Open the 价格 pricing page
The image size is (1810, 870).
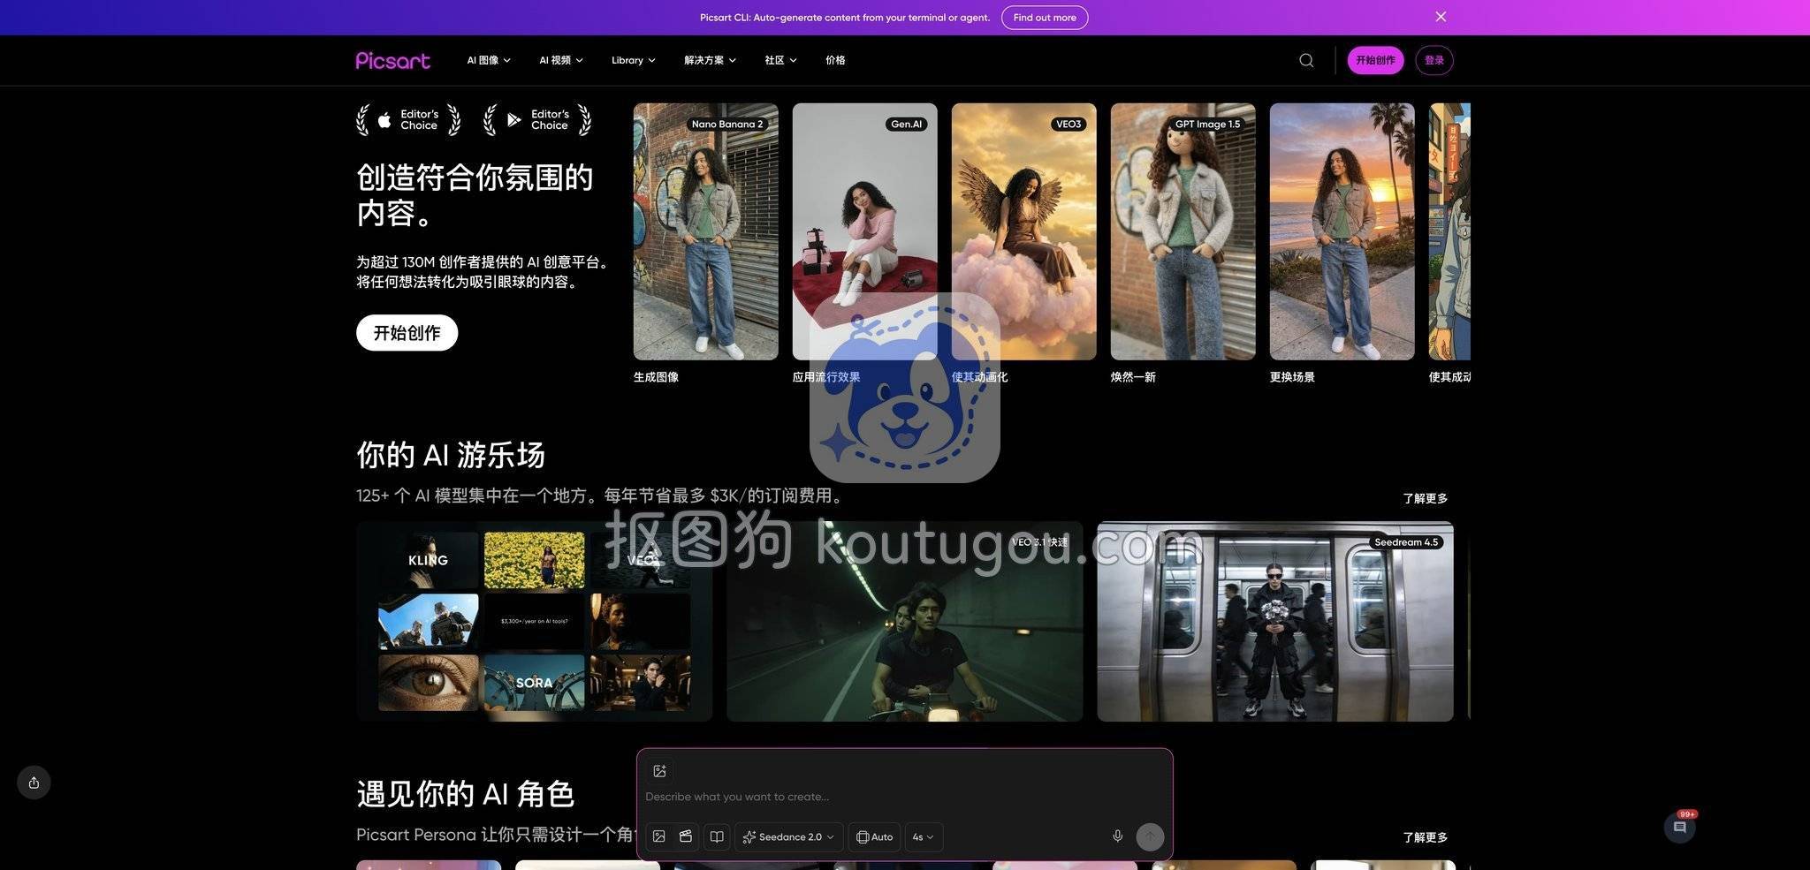click(x=835, y=60)
